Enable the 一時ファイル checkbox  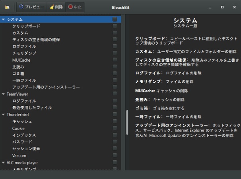tap(115, 80)
